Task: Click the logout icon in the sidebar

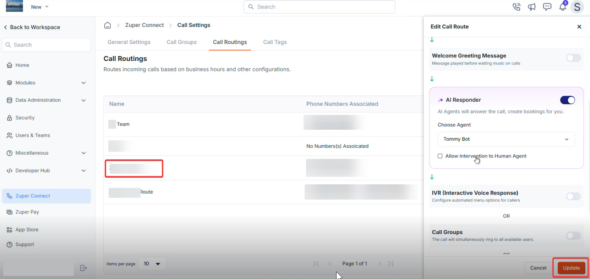Action: (x=83, y=268)
